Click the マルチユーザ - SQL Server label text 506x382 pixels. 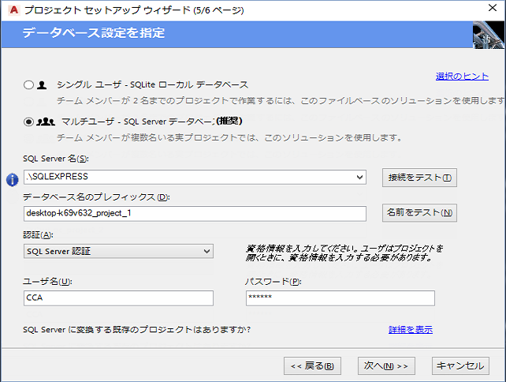tap(151, 122)
